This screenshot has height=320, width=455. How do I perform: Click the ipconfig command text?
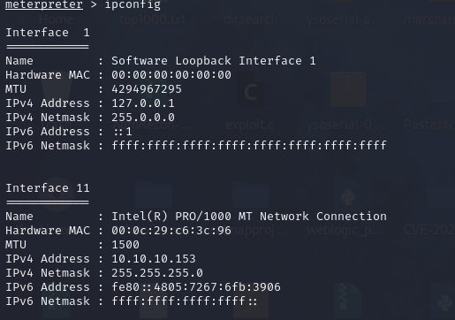133,4
